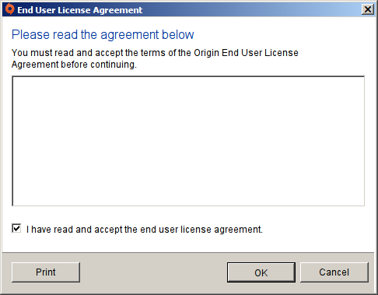The width and height of the screenshot is (378, 295).
Task: Close the End User License Agreement dialog
Action: point(368,9)
